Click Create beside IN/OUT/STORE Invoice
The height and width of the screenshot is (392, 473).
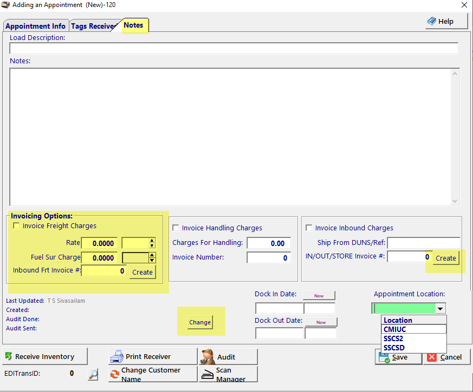click(x=446, y=258)
